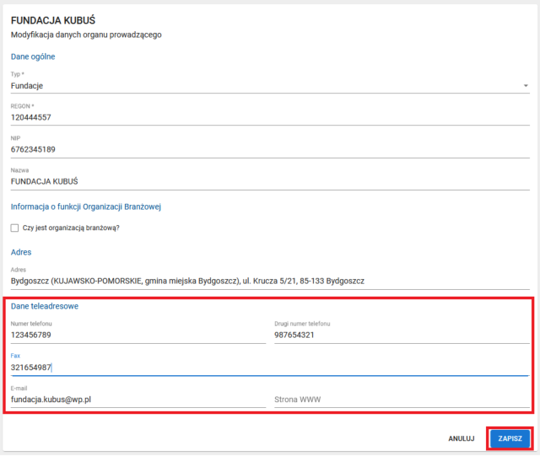Click the Dane teleadresowe section heading
Screen dimensions: 540x456
(x=44, y=306)
